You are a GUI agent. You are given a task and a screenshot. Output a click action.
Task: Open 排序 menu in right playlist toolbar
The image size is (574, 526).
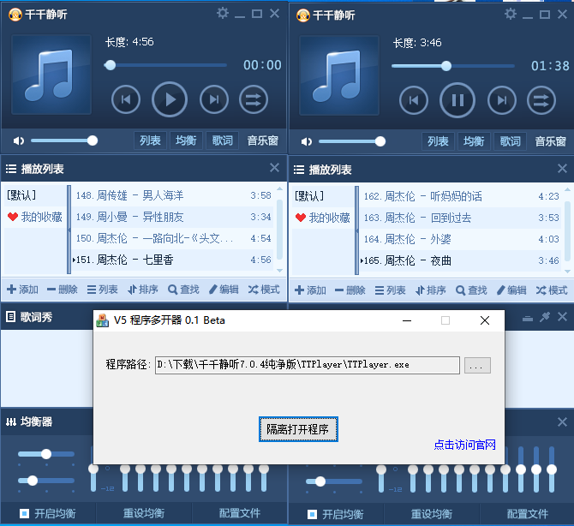[x=430, y=290]
